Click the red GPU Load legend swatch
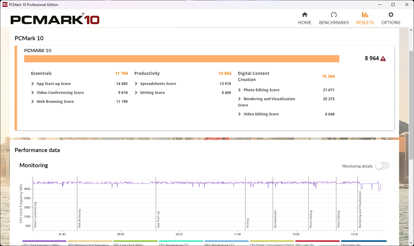The width and height of the screenshot is (414, 246). point(317,241)
